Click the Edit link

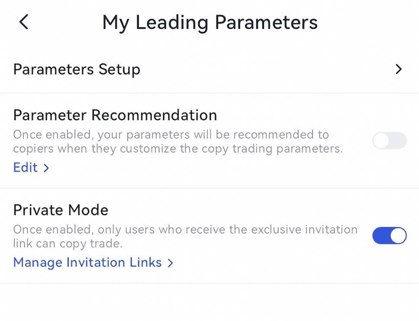coord(25,168)
